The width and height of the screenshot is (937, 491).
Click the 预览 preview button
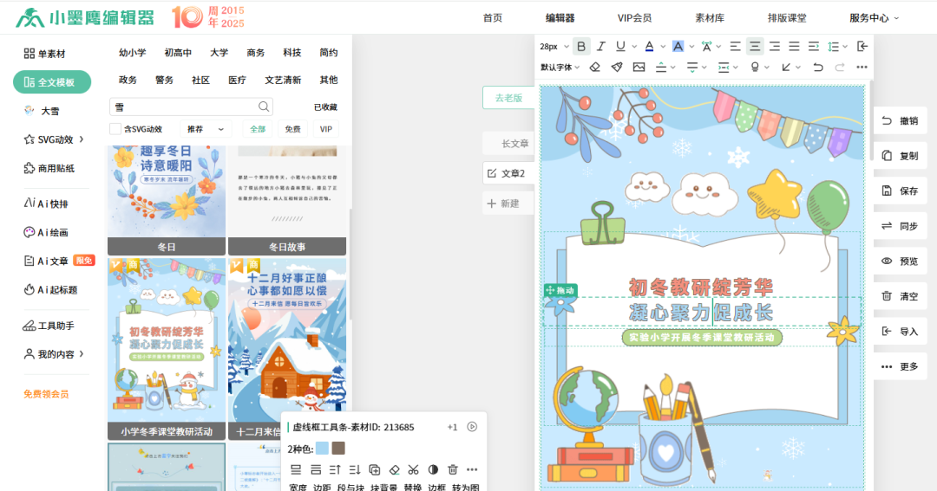(x=900, y=262)
